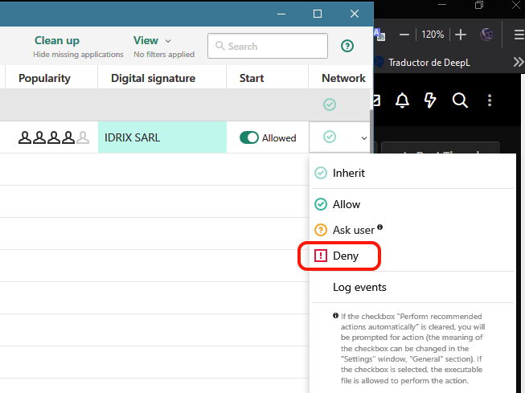Click the browser zoom out minus button
This screenshot has width=525, height=393.
(404, 35)
